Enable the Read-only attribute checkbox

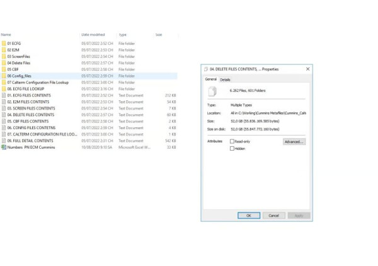coord(232,142)
